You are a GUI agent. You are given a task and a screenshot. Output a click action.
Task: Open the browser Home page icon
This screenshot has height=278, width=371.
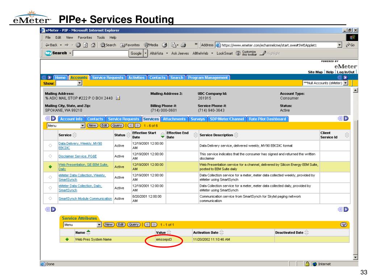[x=93, y=45]
